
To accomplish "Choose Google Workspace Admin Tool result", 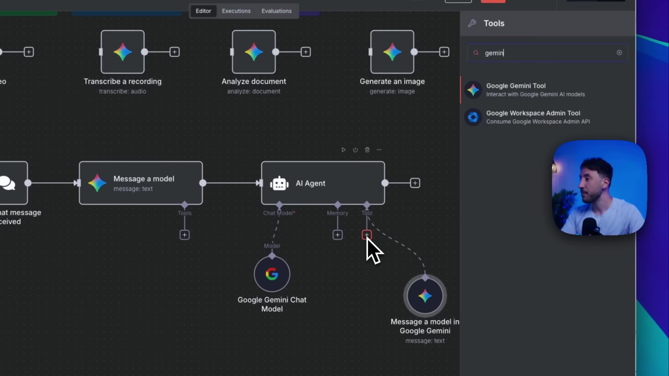I will coord(547,117).
